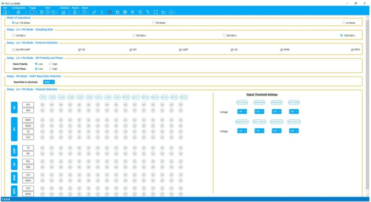Uncheck the I2C protocol checkbox

click(x=79, y=50)
